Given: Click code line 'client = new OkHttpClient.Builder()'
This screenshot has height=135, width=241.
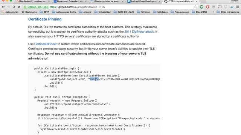Looking at the screenshot, I should pyautogui.click(x=64, y=72).
